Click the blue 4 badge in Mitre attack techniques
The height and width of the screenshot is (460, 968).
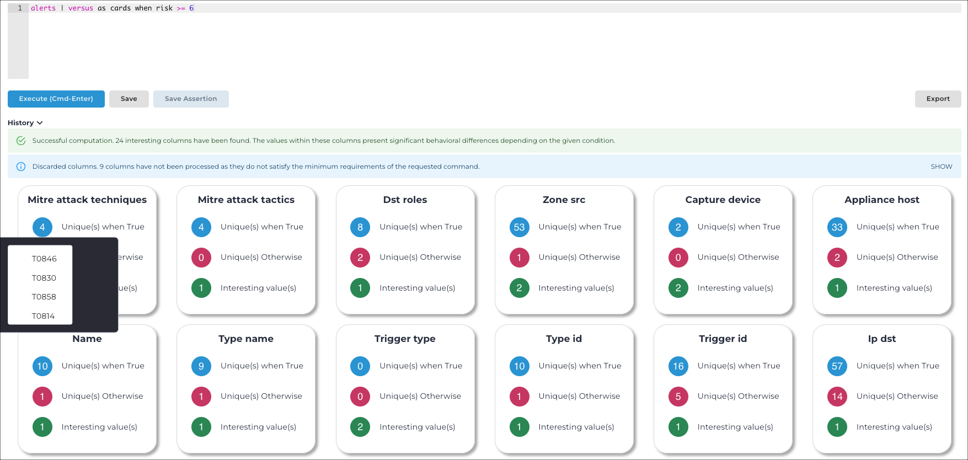42,227
